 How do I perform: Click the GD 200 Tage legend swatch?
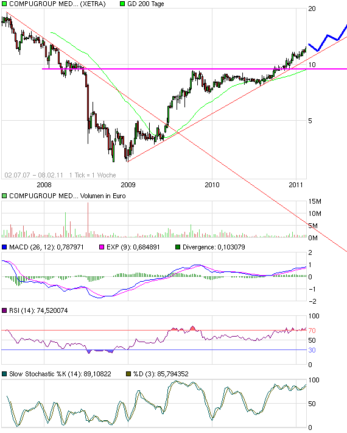[122, 4]
